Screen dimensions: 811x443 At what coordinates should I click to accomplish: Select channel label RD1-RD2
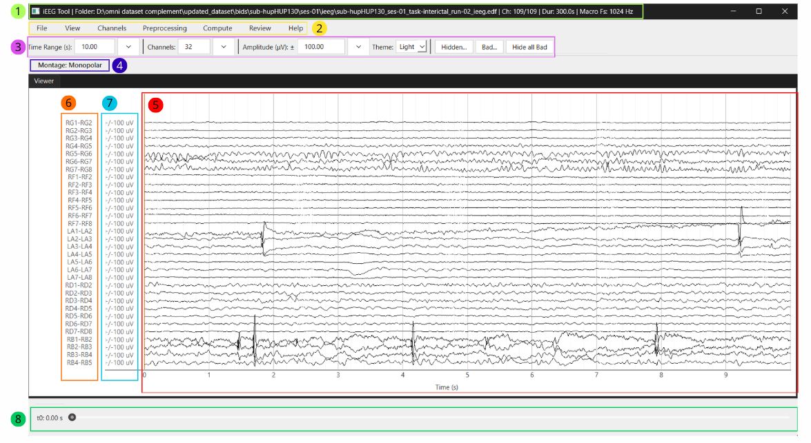click(x=79, y=285)
